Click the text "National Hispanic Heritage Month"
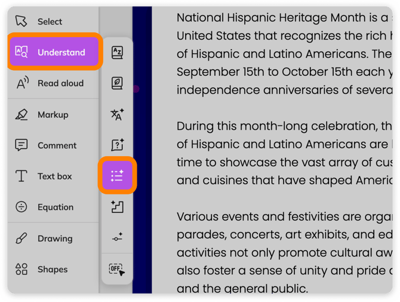Image resolution: width=400 pixels, height=302 pixels. pos(272,18)
